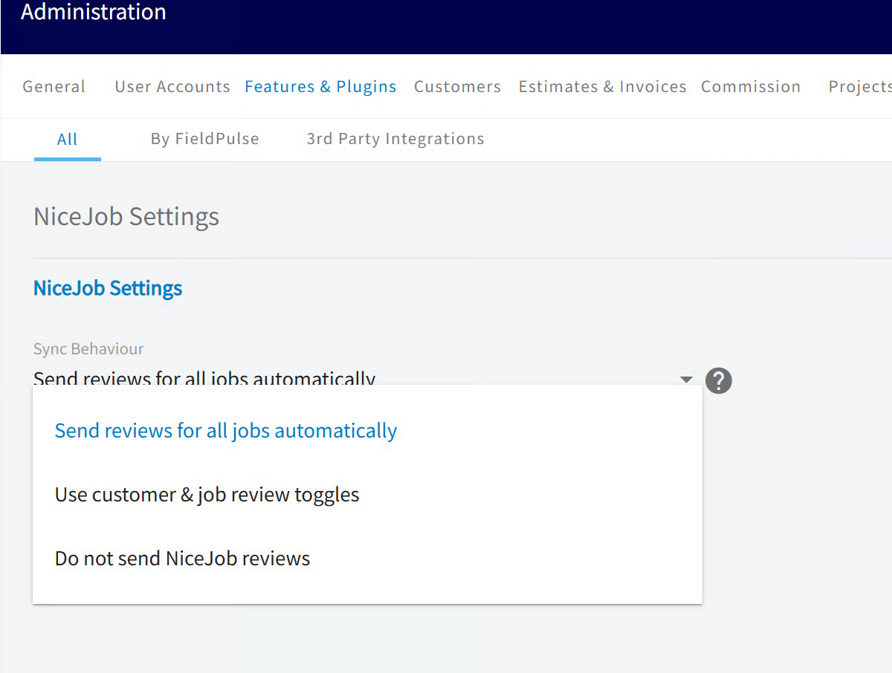This screenshot has height=673, width=892.
Task: Click the blue NiceJob Settings section link
Action: (108, 288)
